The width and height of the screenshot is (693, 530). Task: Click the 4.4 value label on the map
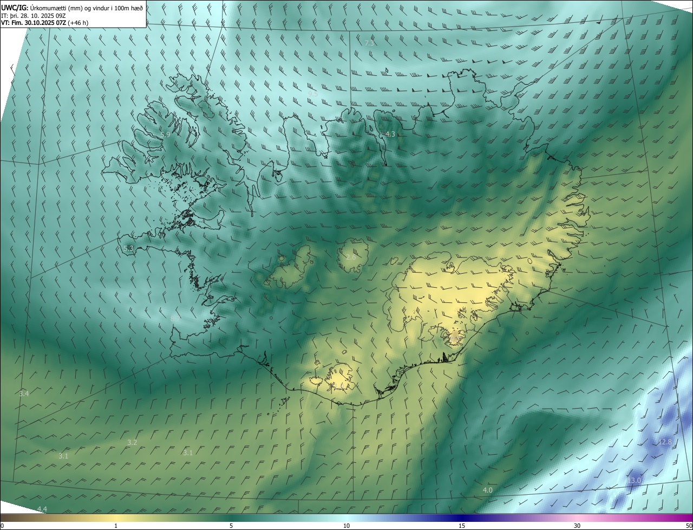(x=42, y=509)
